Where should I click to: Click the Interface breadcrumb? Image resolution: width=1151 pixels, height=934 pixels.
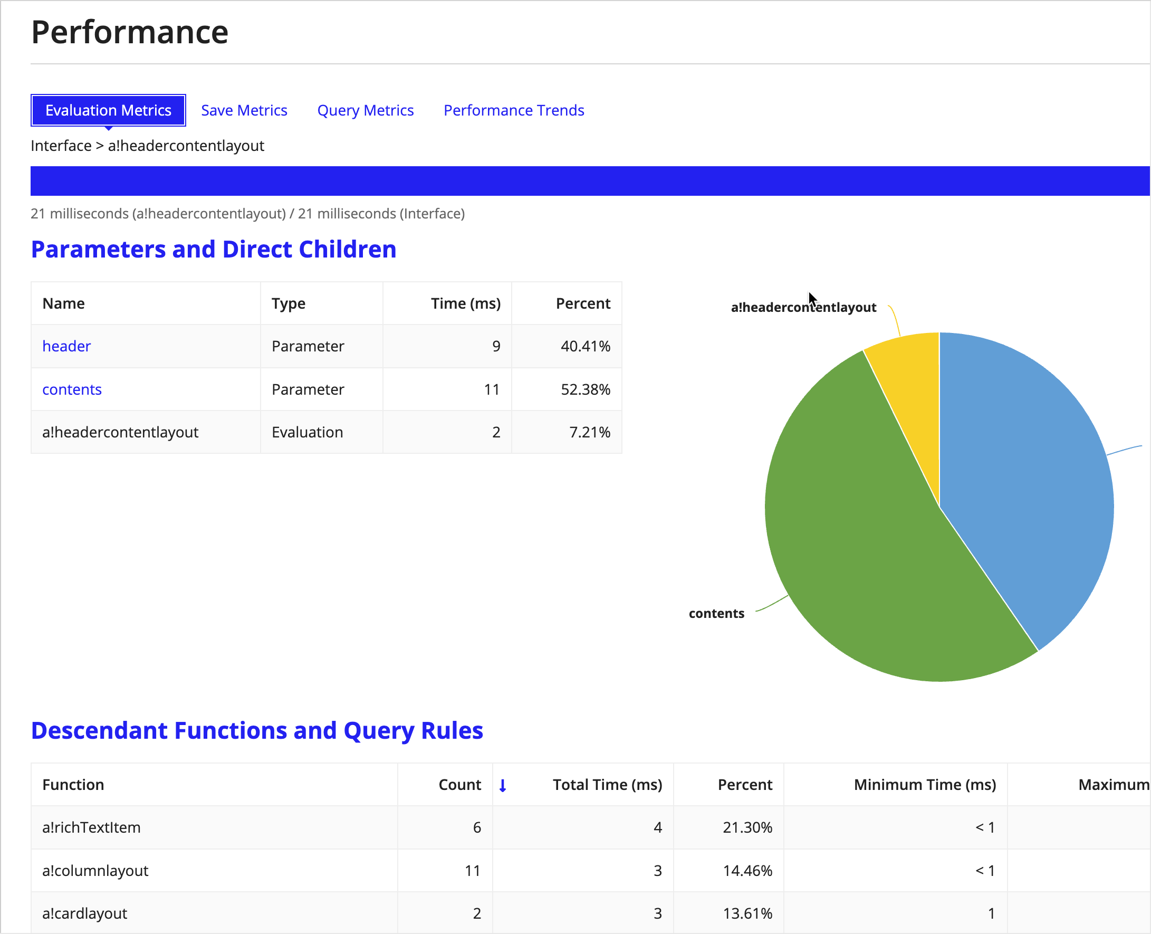(x=61, y=146)
